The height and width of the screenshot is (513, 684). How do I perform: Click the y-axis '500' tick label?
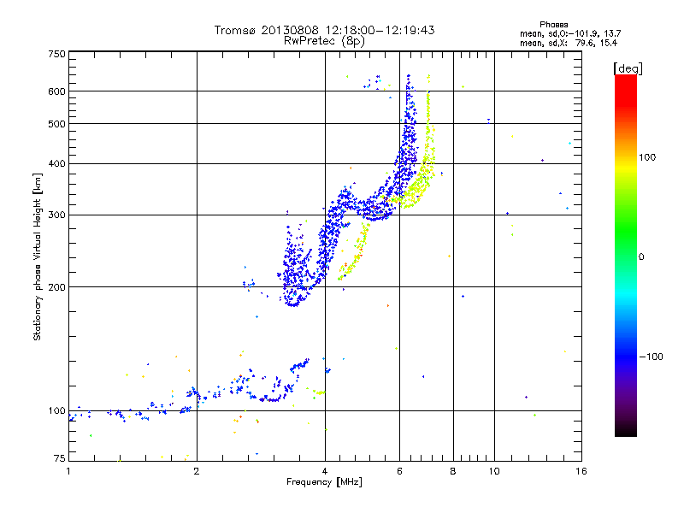56,124
